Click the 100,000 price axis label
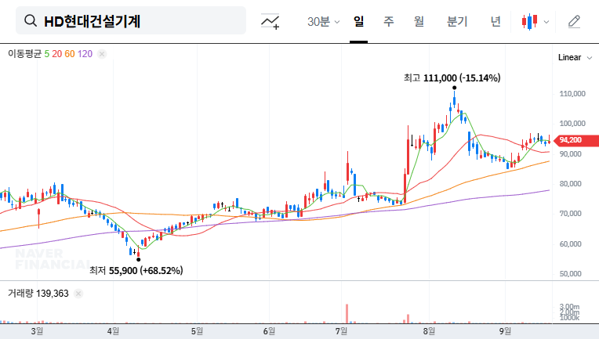 coord(572,124)
